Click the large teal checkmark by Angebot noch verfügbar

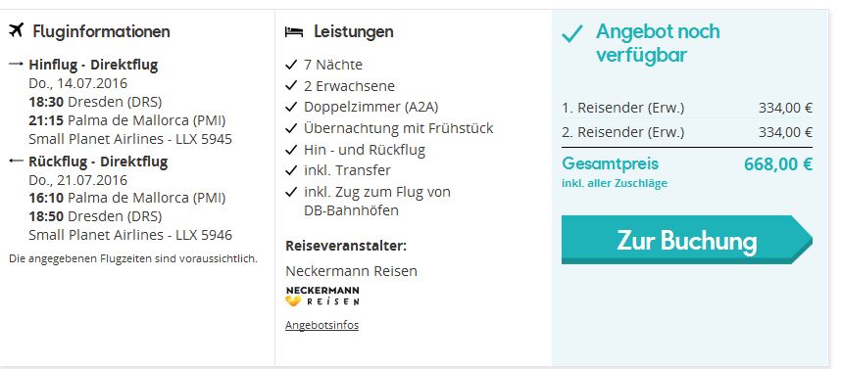[x=572, y=34]
